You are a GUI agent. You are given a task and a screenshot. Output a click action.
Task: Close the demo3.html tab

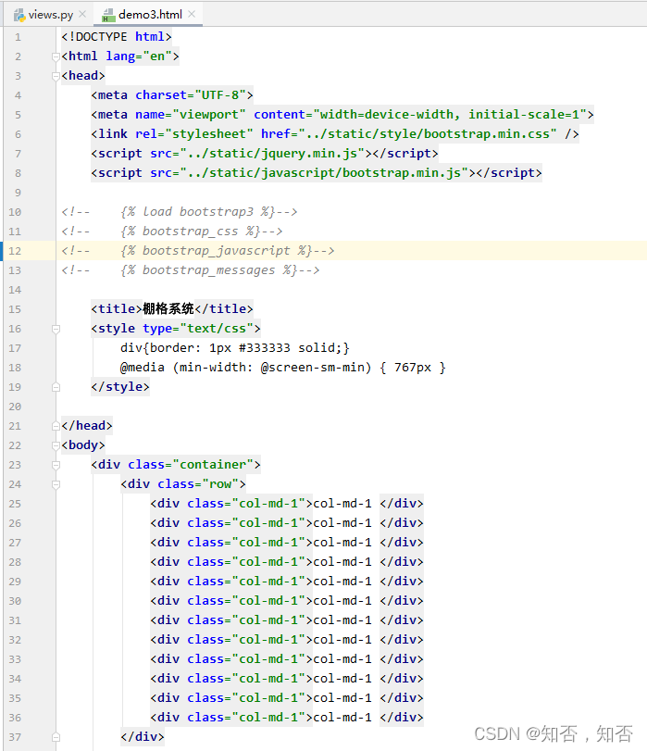[192, 15]
